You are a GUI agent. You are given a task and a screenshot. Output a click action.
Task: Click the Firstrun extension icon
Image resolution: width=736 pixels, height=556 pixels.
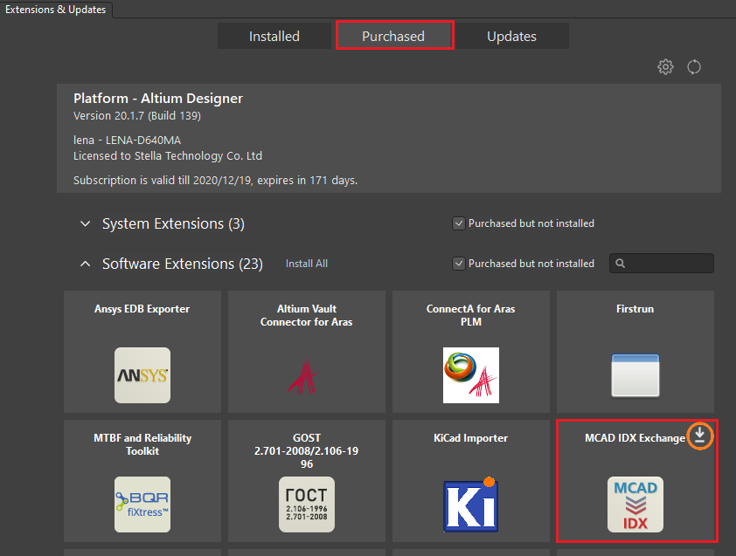point(635,375)
